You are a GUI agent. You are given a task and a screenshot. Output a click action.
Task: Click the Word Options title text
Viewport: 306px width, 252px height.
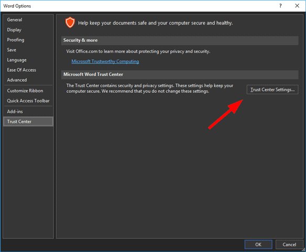(17, 6)
